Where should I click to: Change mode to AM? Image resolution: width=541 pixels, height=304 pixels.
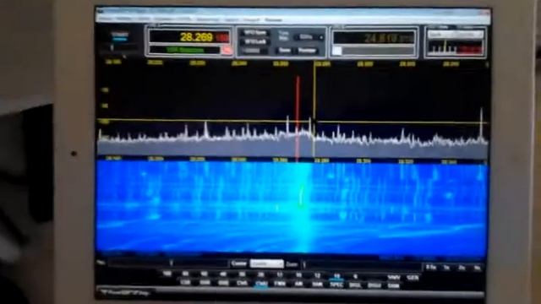pyautogui.click(x=298, y=284)
